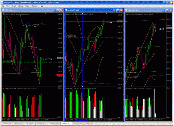
Task: Open the Charts menu
Action: (21, 6)
